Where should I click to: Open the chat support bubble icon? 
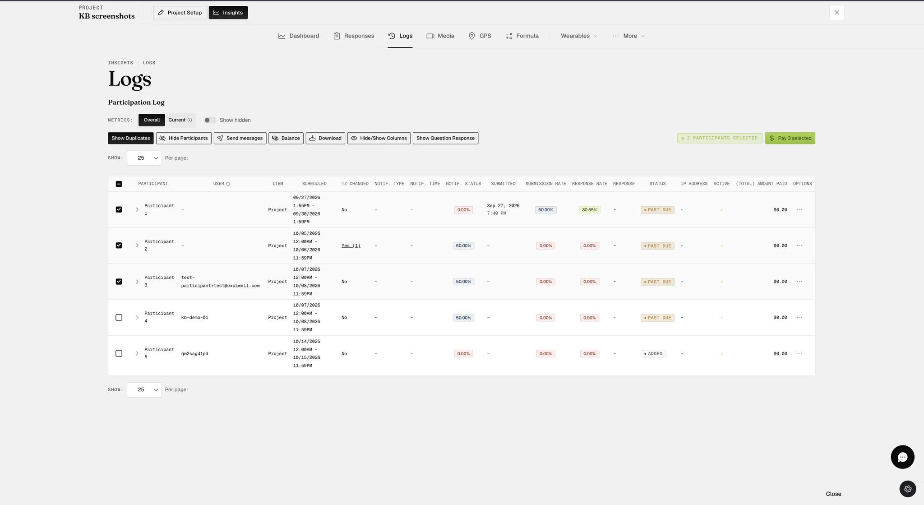point(902,457)
